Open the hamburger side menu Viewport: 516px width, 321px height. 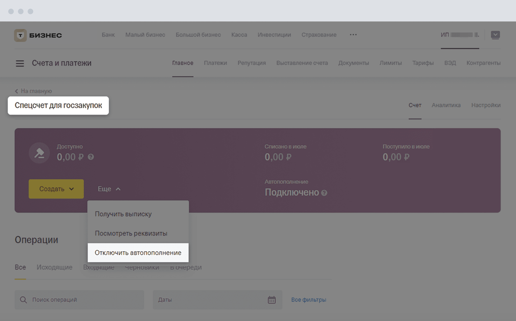coord(20,64)
